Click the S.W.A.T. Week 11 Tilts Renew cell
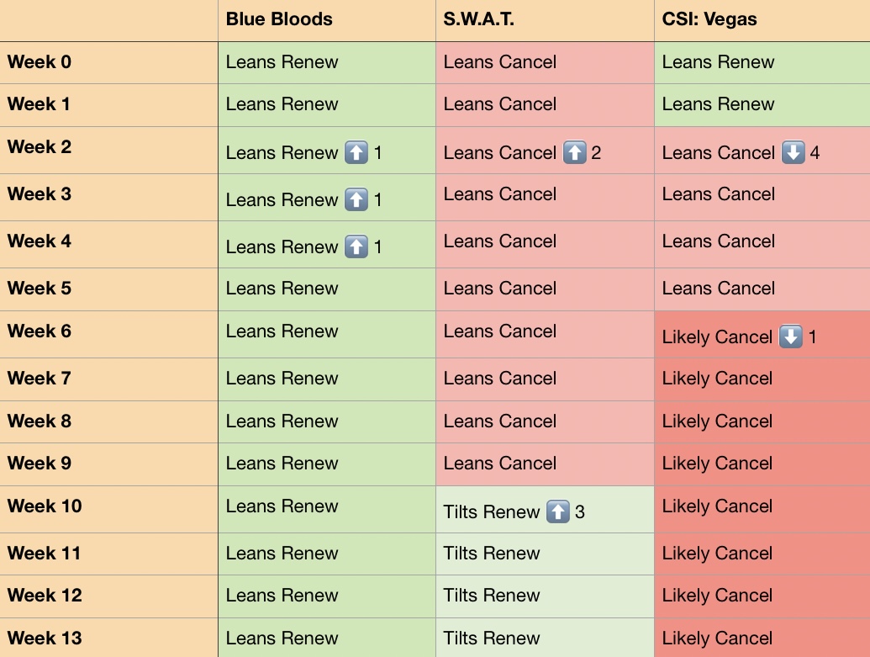 (x=545, y=554)
